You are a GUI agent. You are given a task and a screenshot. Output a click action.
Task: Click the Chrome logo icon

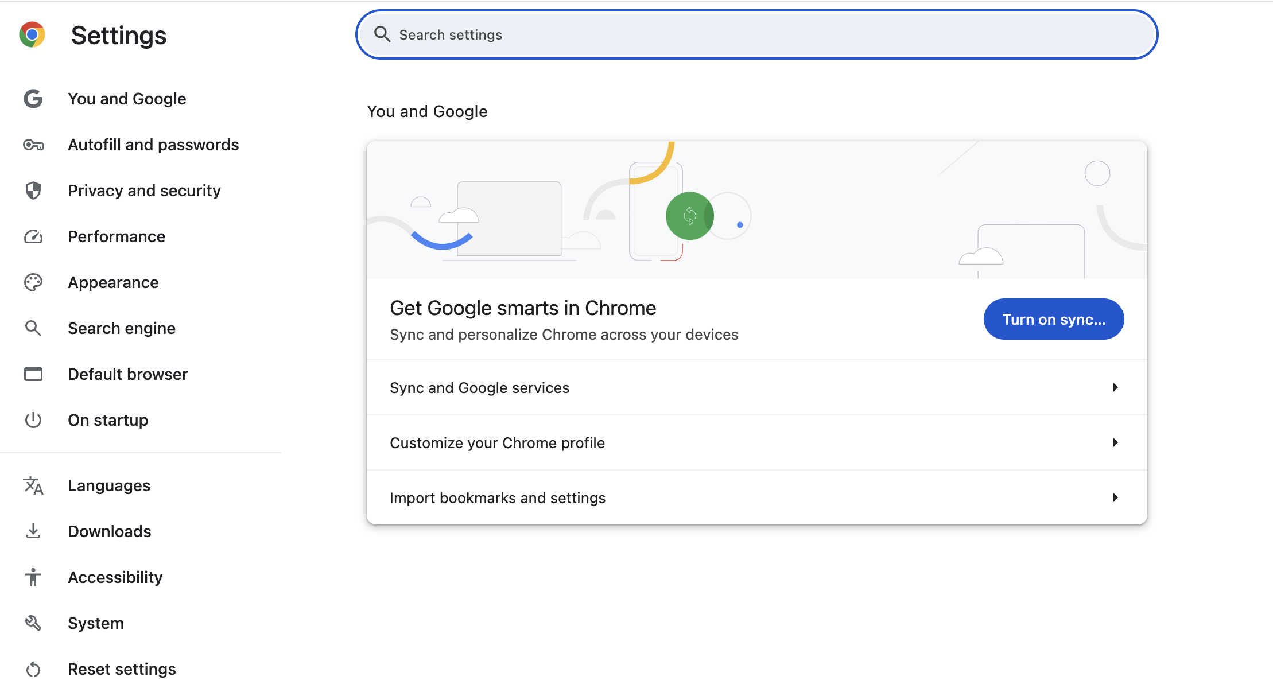pyautogui.click(x=32, y=35)
